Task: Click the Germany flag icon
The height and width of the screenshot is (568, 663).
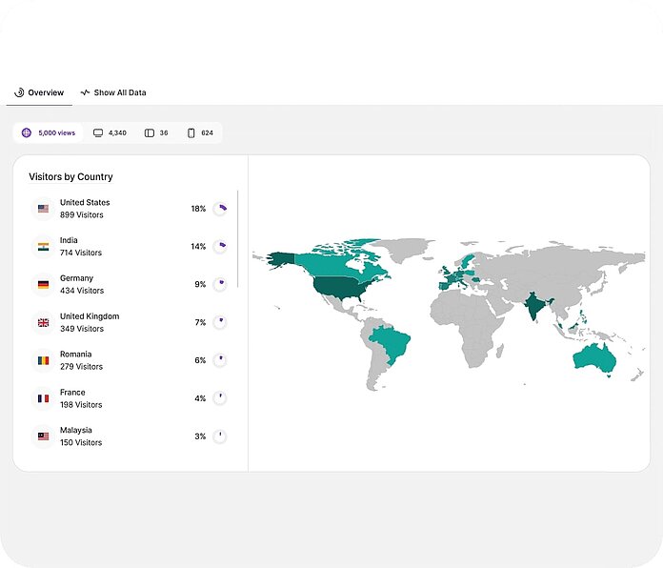Action: pos(43,285)
